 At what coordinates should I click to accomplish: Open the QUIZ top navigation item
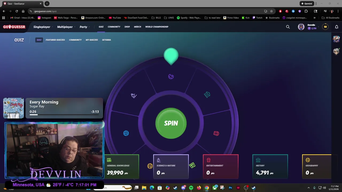click(101, 27)
